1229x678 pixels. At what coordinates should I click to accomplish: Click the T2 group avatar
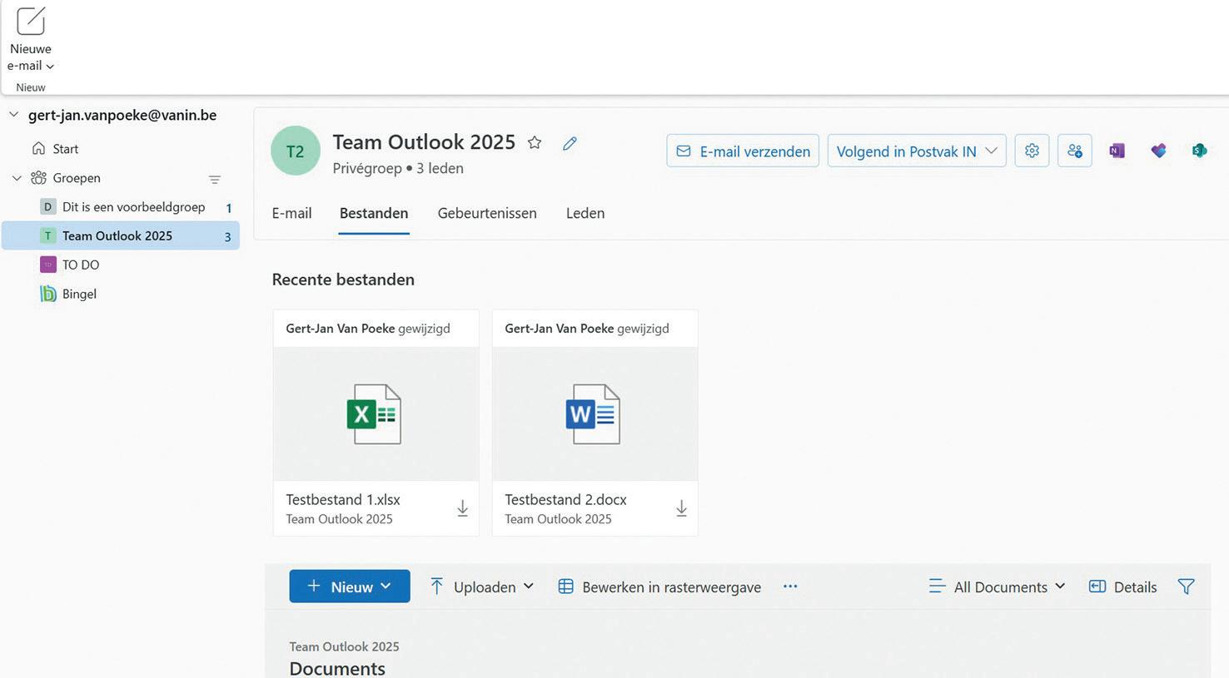pyautogui.click(x=295, y=151)
